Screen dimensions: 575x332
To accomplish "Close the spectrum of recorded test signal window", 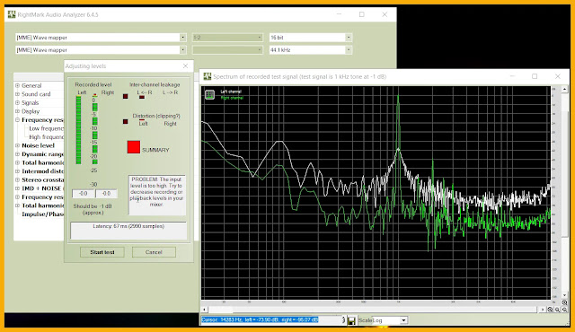I will (558, 76).
